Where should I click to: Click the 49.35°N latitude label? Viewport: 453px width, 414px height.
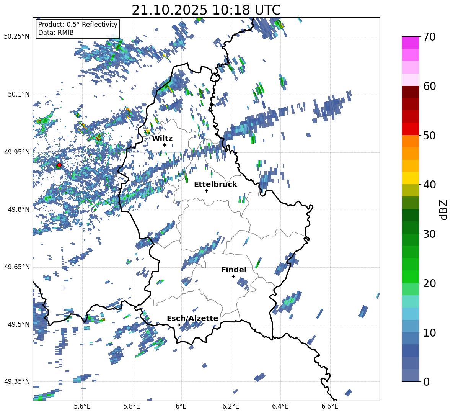tap(17, 381)
